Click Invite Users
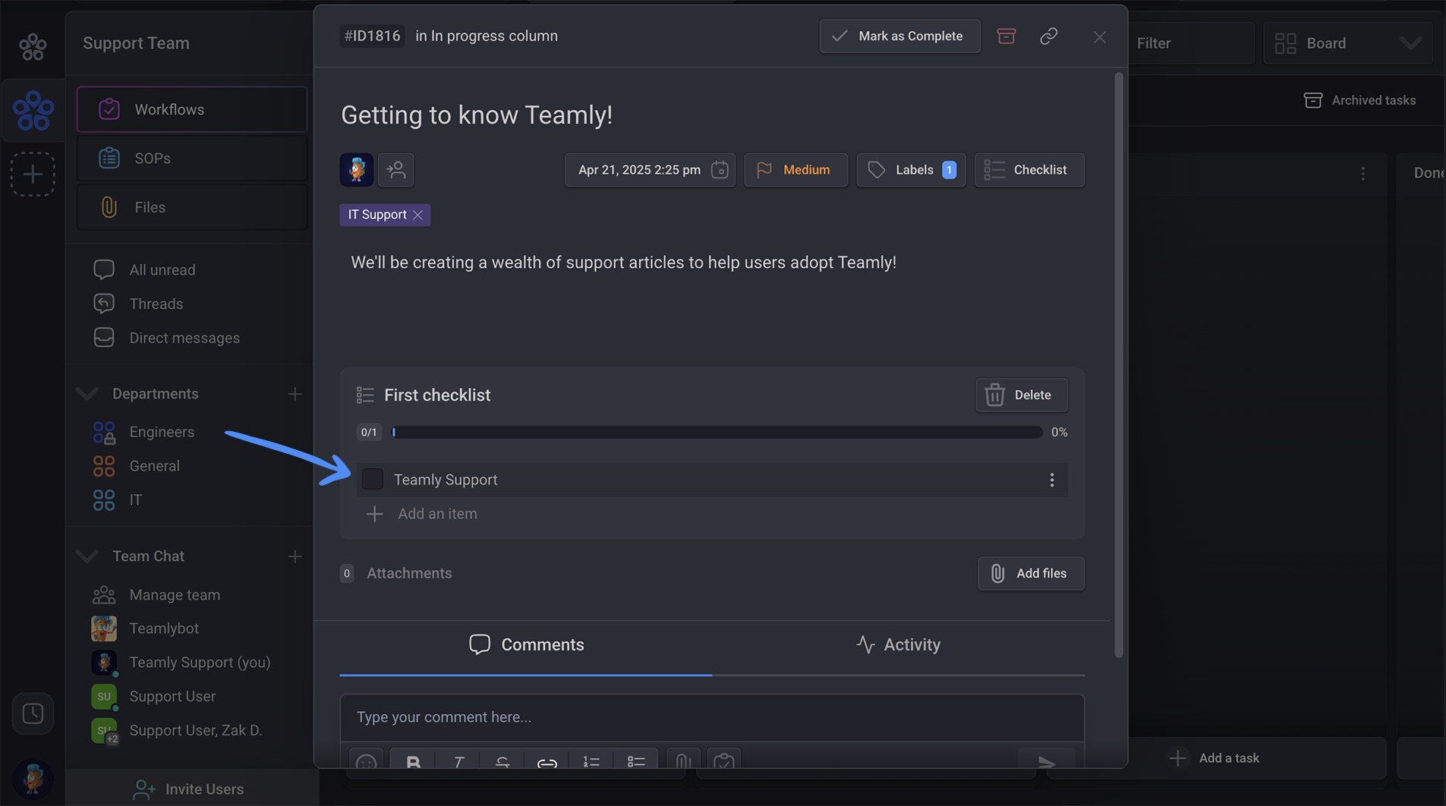1446x806 pixels. pyautogui.click(x=188, y=789)
